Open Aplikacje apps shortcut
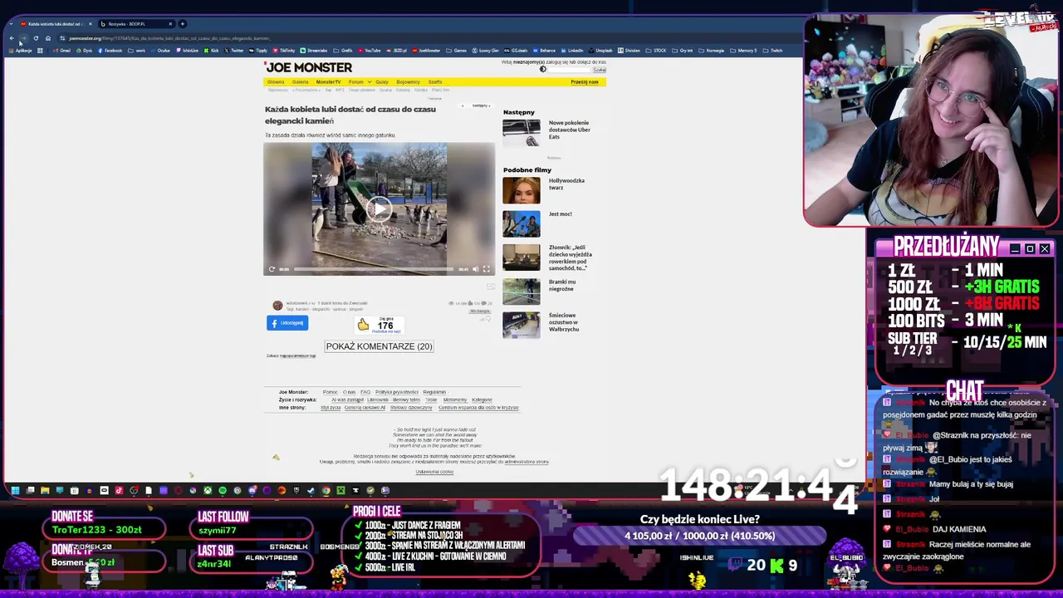 (x=21, y=51)
